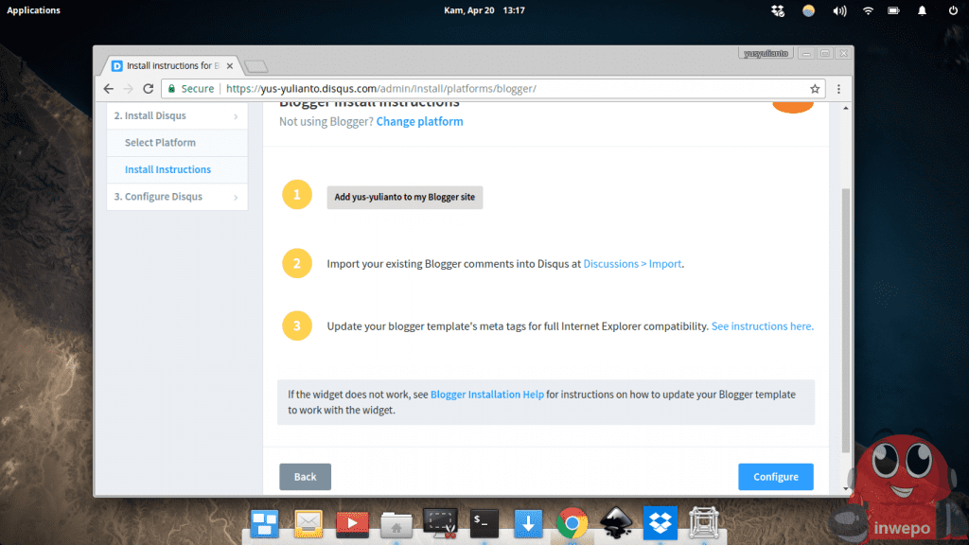
Task: Click the address bar URL
Action: 380,88
